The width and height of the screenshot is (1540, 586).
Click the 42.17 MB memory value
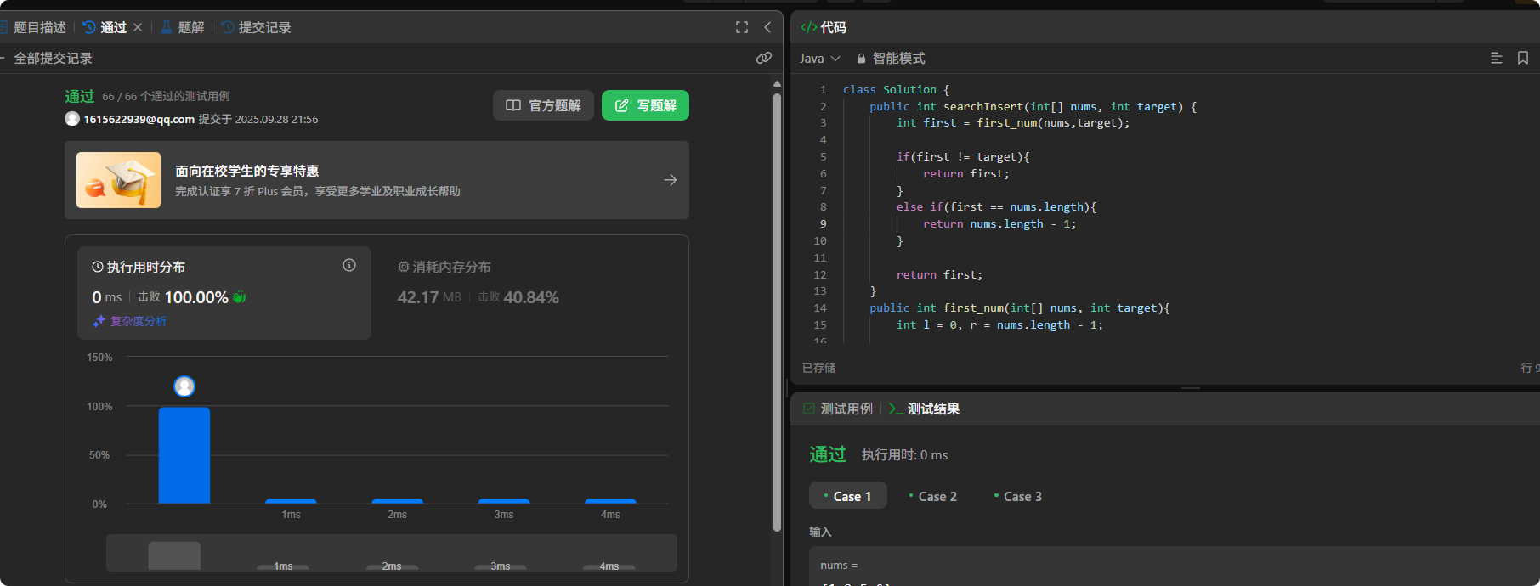pos(429,297)
